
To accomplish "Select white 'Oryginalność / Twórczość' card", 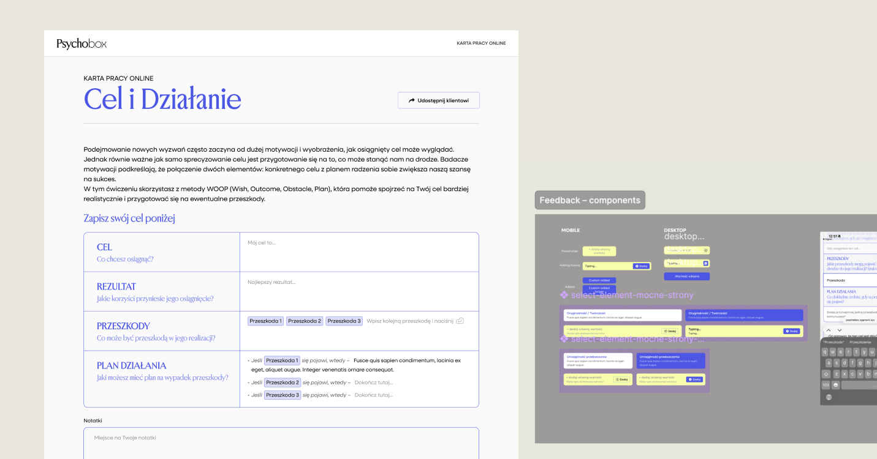I will (623, 315).
